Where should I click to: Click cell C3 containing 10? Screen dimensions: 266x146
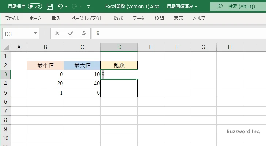point(82,74)
